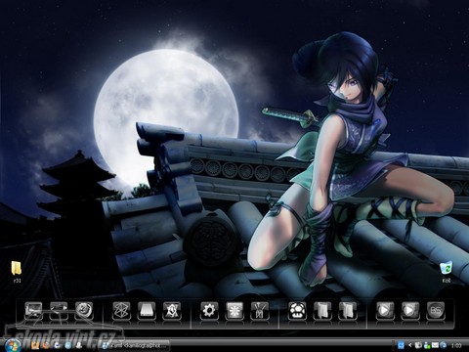Open the Windows Start orb

coord(13,345)
